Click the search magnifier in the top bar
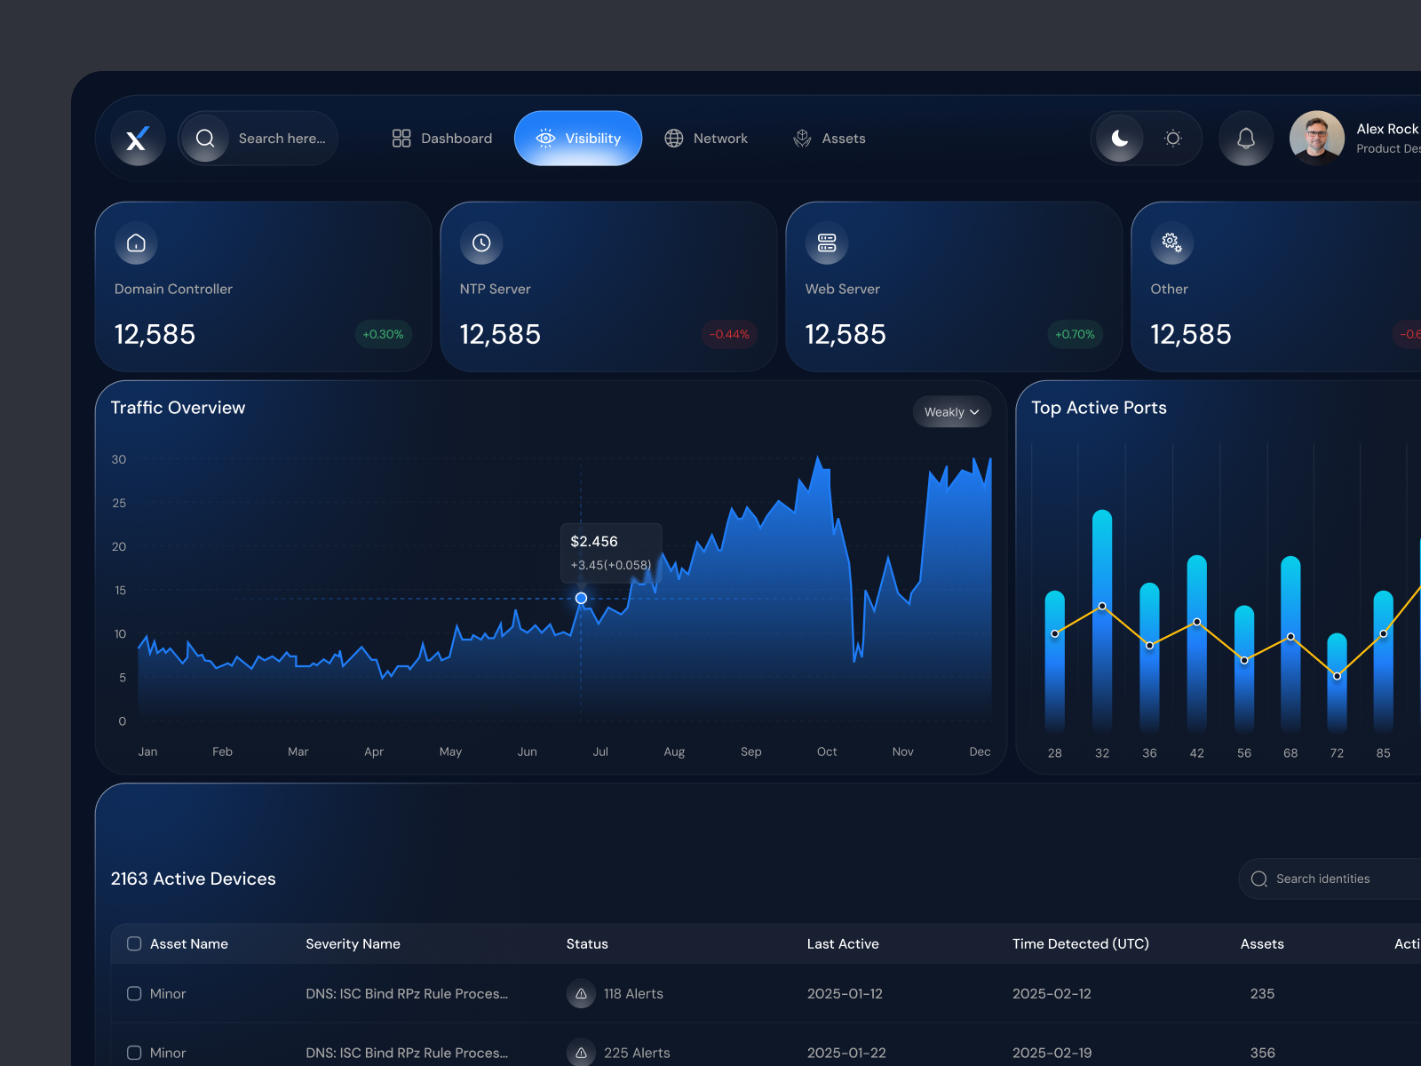1421x1066 pixels. pos(205,138)
